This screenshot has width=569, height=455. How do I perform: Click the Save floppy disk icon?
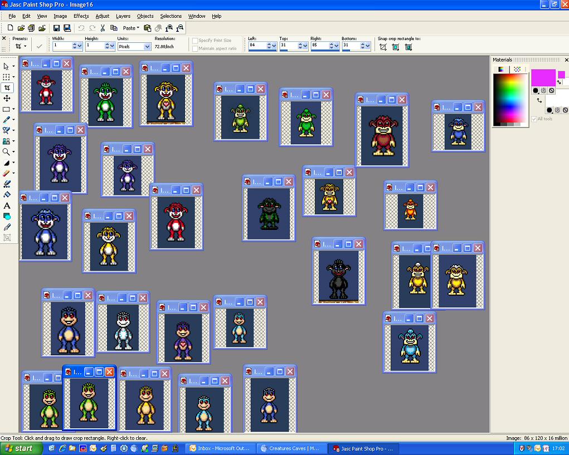point(56,28)
